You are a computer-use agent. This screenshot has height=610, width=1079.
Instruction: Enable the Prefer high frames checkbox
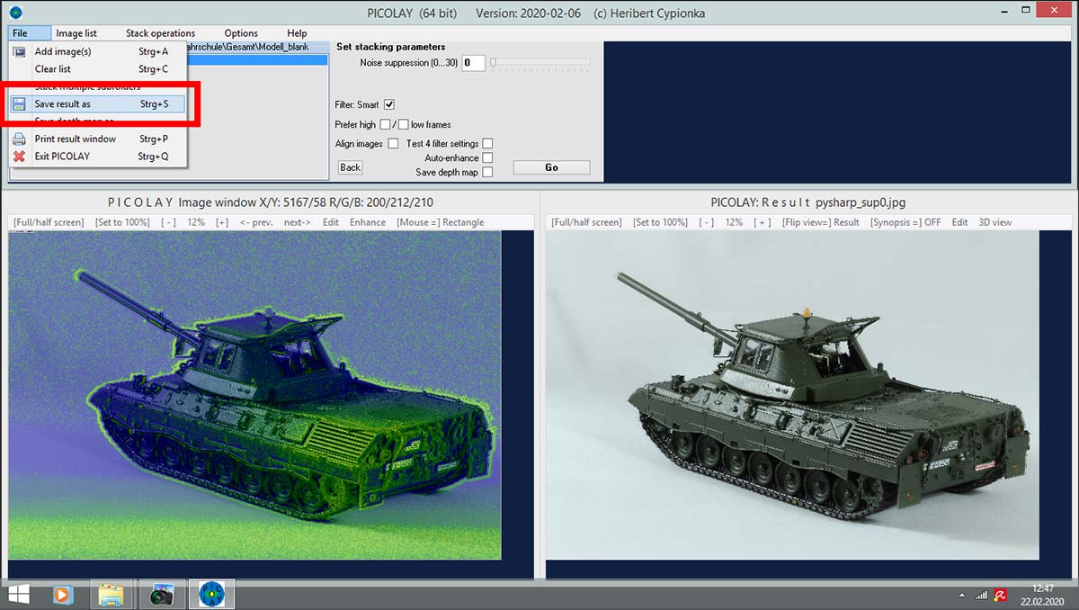385,124
